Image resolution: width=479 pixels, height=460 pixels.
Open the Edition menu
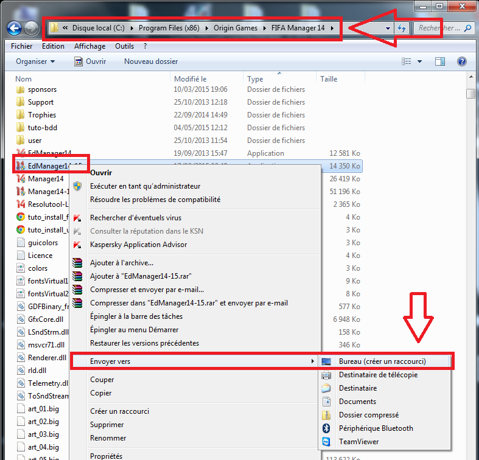pyautogui.click(x=53, y=46)
